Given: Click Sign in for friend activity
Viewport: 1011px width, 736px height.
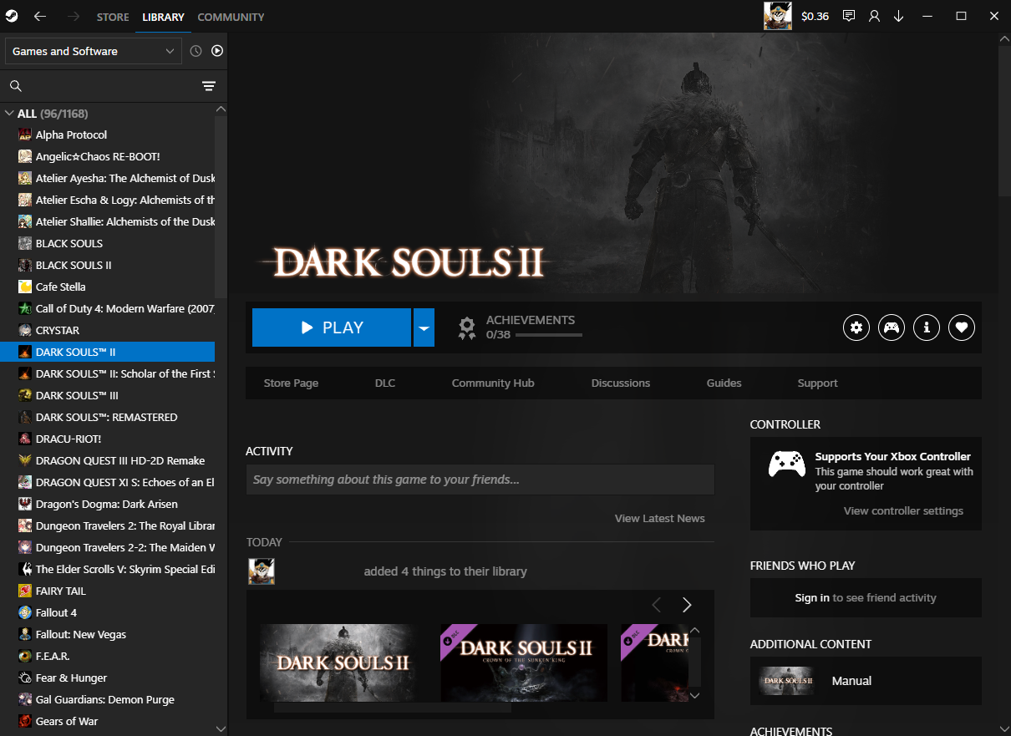Looking at the screenshot, I should point(812,597).
